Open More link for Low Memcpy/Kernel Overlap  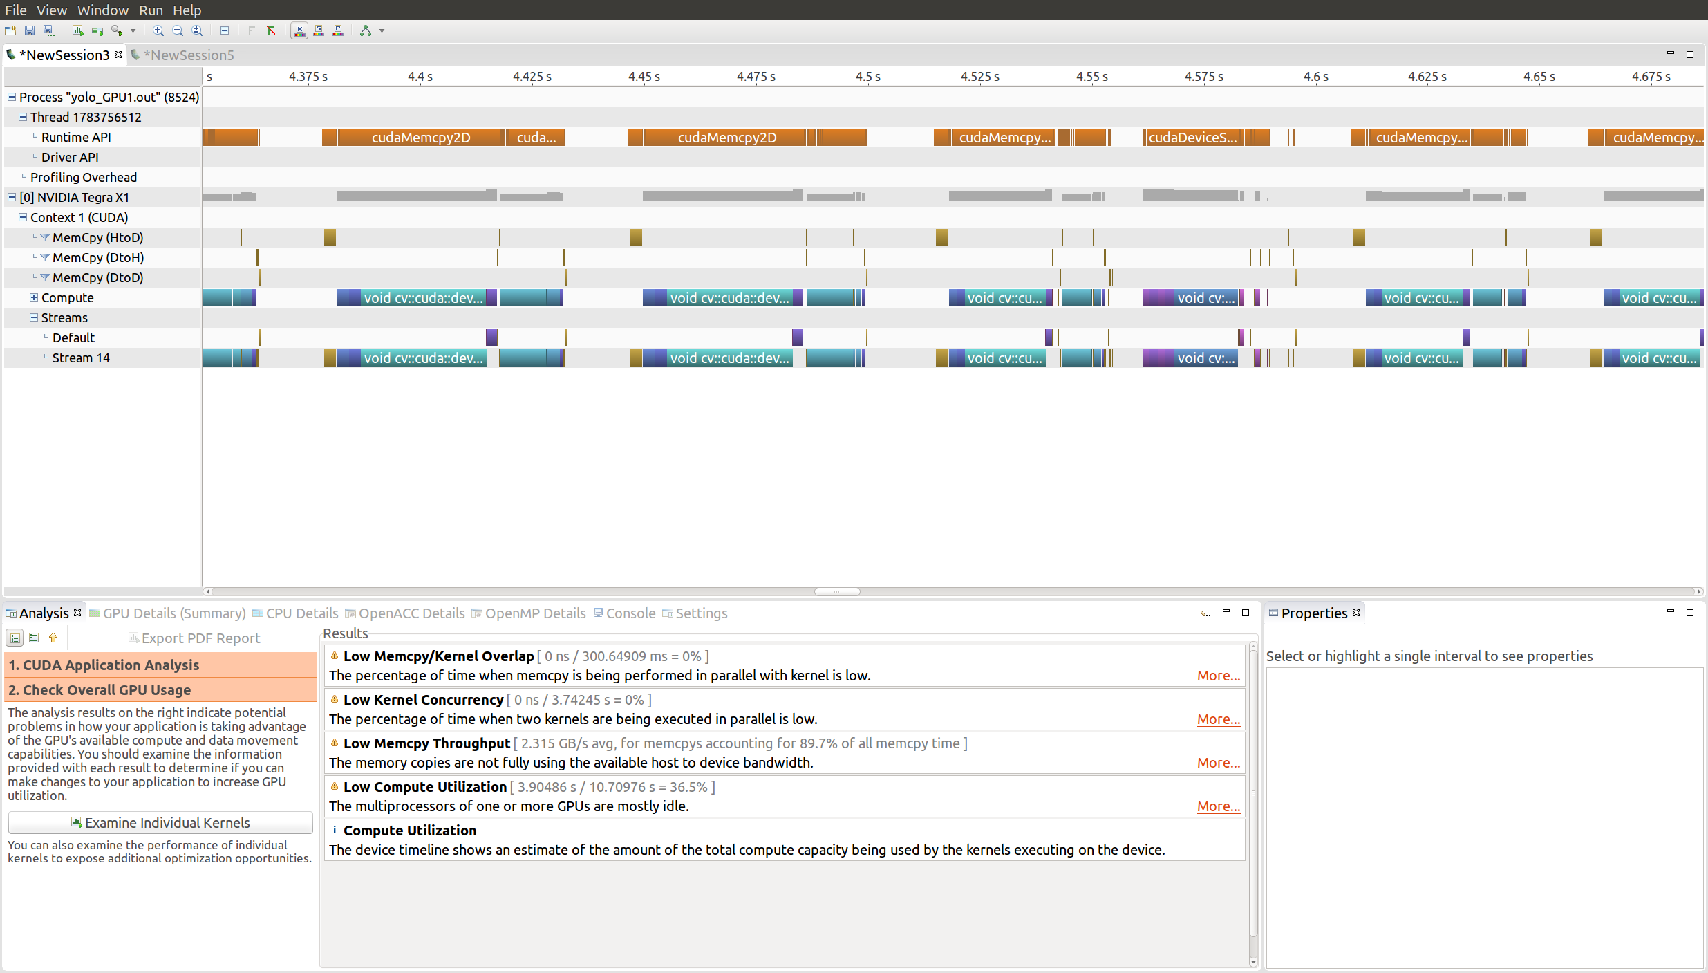coord(1218,676)
